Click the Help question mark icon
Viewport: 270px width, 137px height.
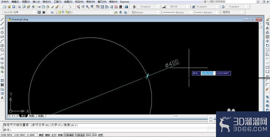126,7
